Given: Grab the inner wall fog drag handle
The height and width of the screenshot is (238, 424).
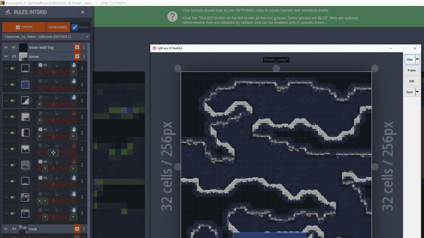Looking at the screenshot, I should point(5,47).
